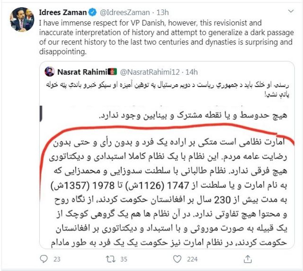This screenshot has width=303, height=271.
Task: Open the share tweet upload icon
Action: [x=248, y=259]
